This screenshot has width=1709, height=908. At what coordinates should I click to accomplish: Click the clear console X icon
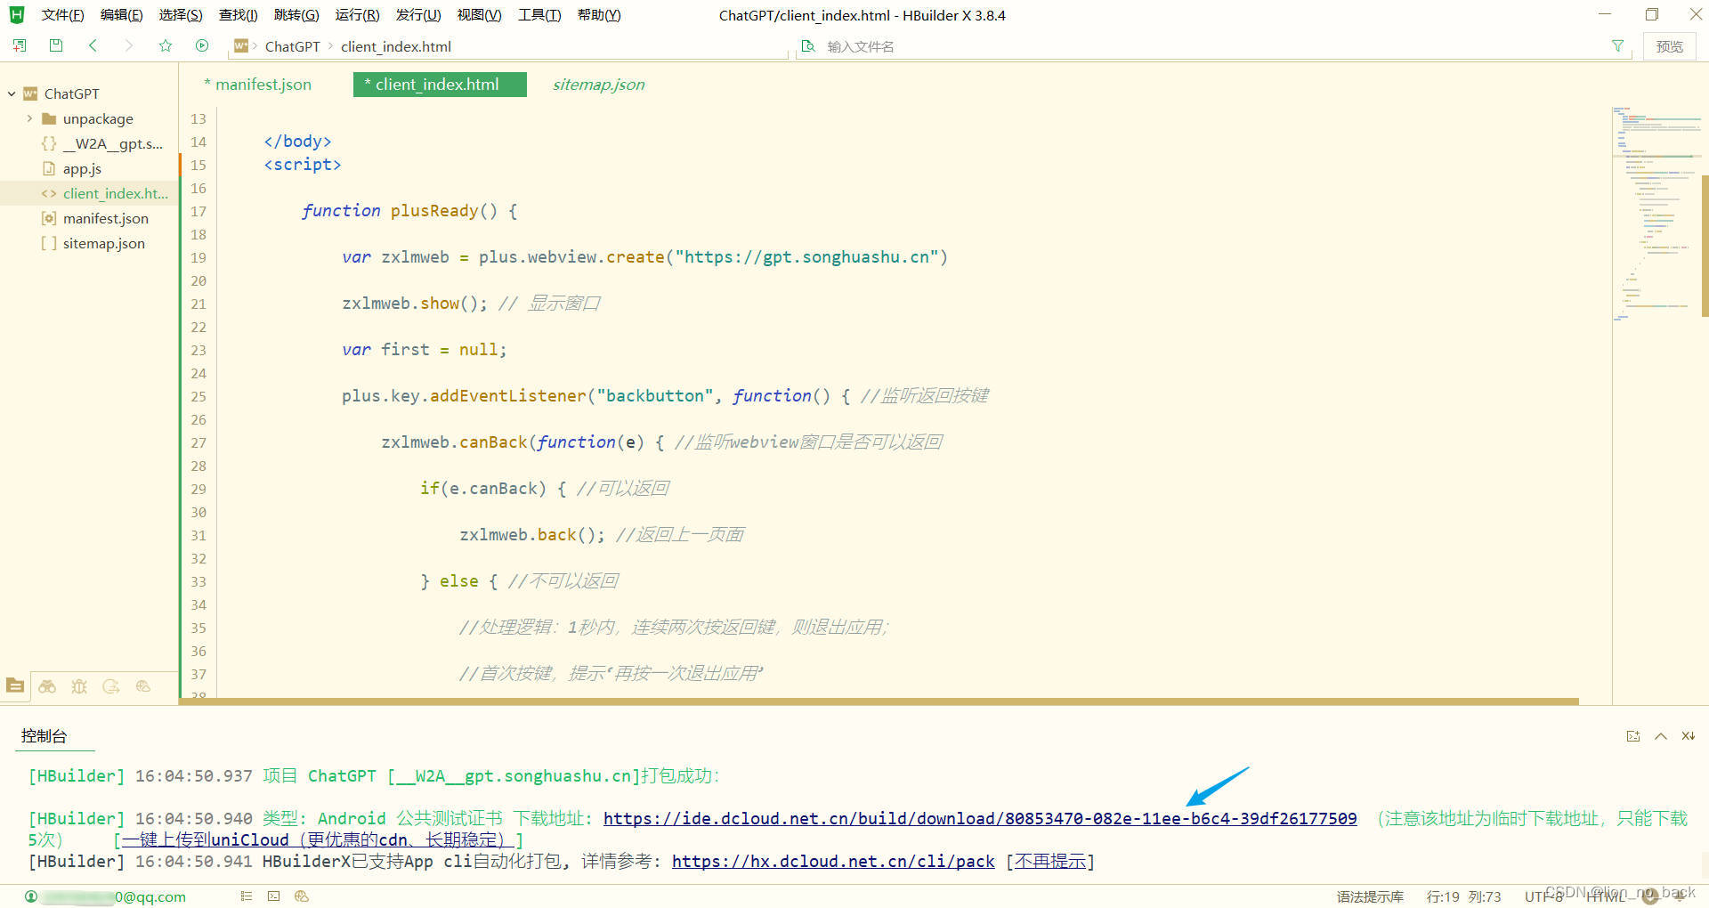coord(1688,736)
